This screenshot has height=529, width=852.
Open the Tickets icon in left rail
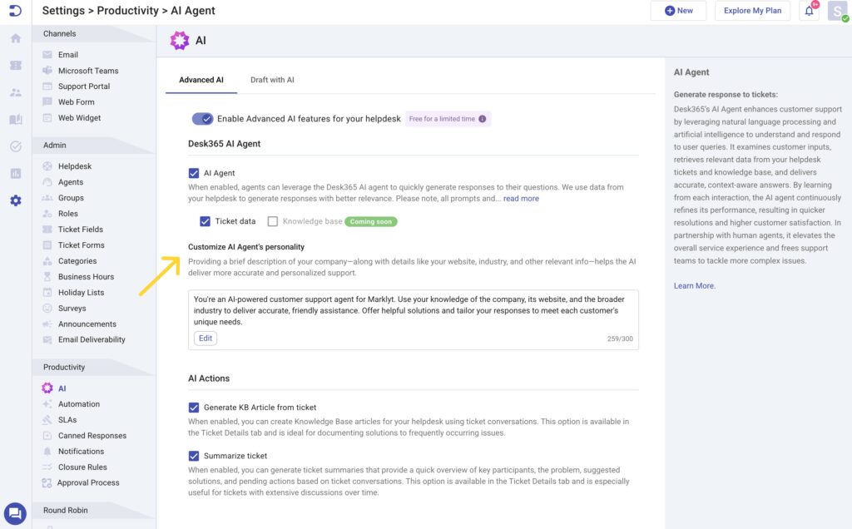[x=15, y=65]
